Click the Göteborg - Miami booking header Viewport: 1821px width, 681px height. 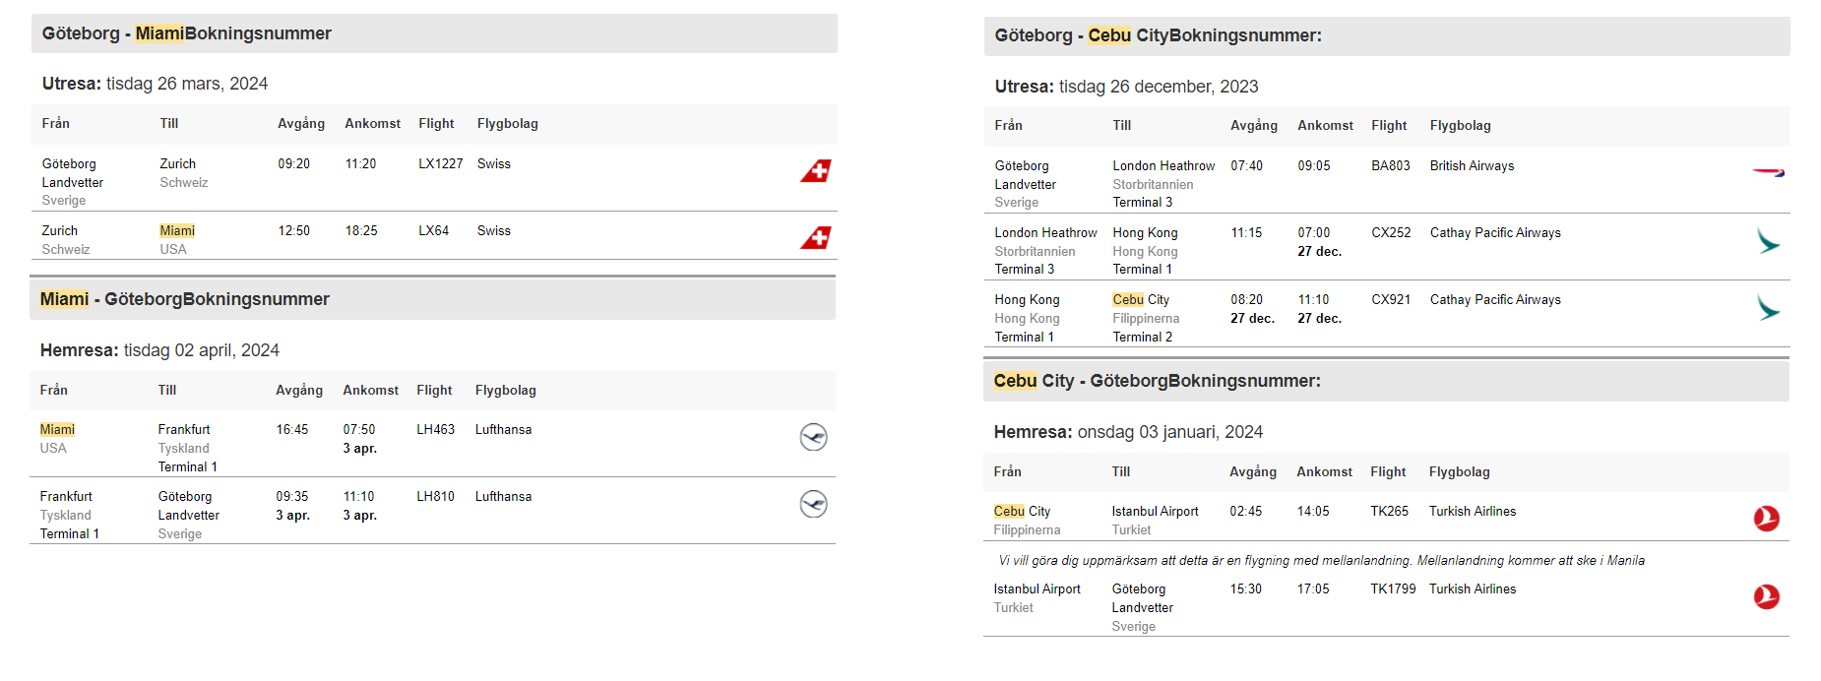click(x=186, y=33)
